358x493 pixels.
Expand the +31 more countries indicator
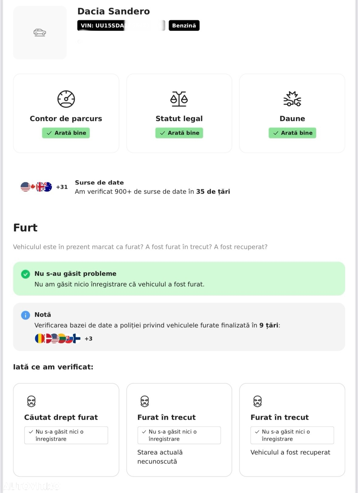point(62,187)
